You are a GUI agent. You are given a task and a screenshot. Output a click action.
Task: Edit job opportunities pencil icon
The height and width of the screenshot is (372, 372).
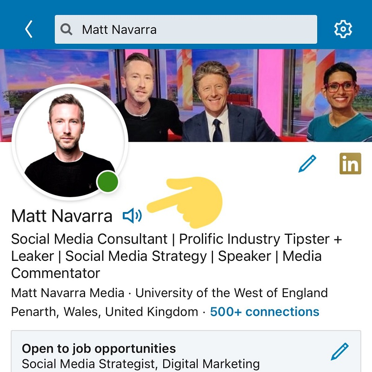(x=340, y=352)
